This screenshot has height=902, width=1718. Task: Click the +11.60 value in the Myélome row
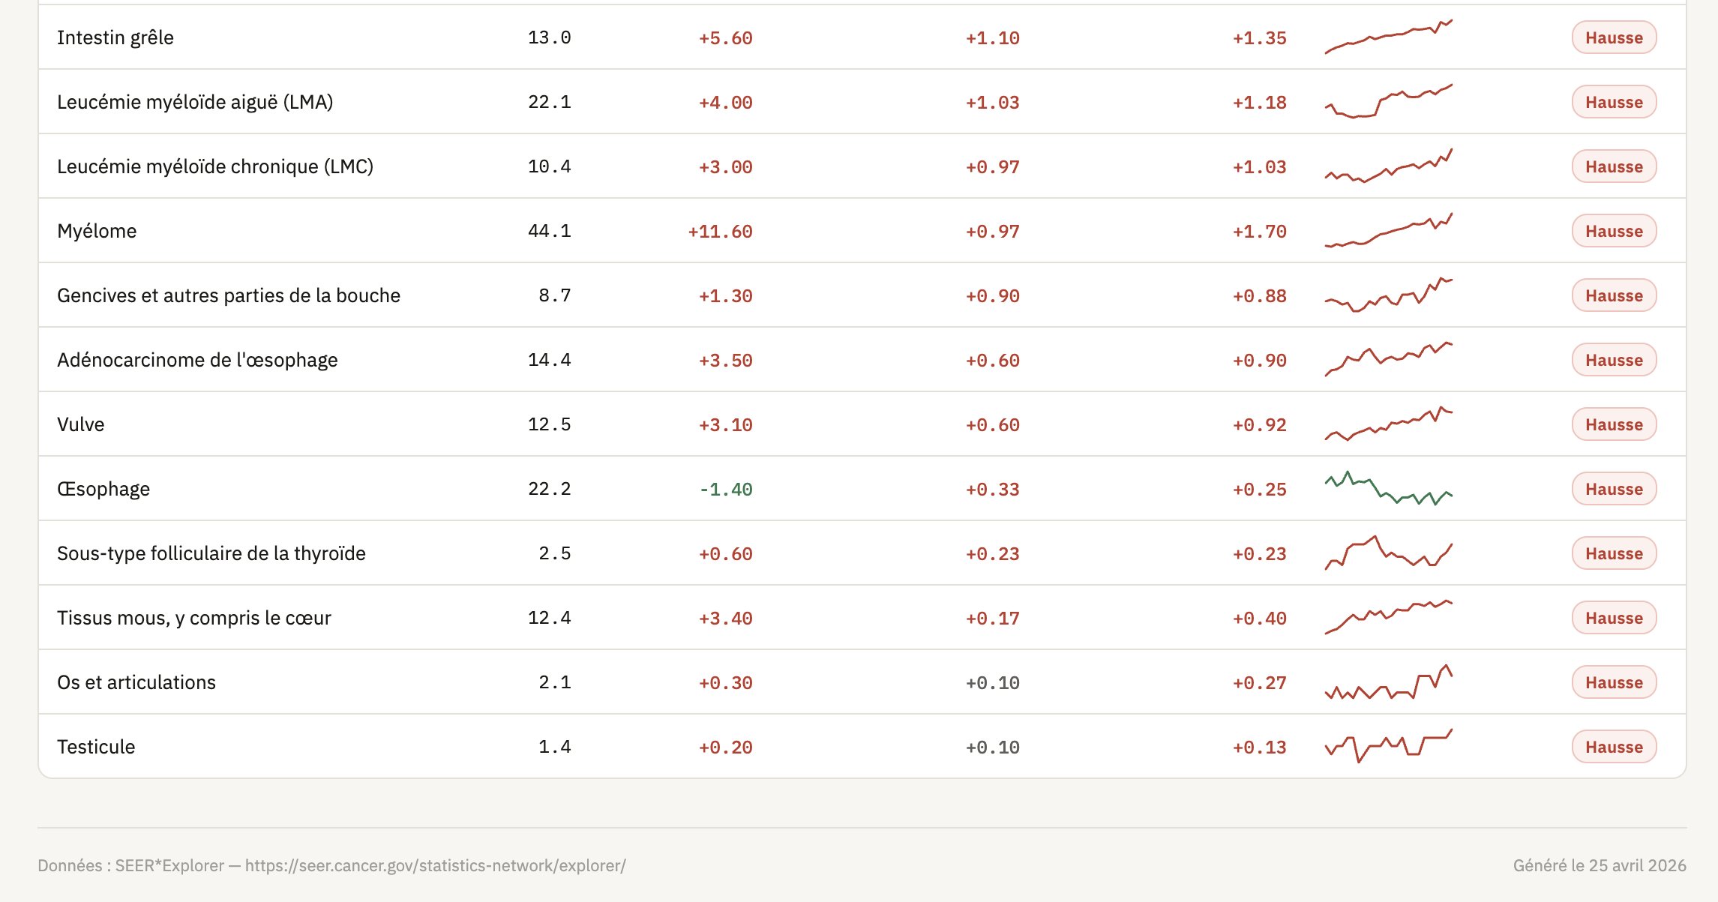point(720,231)
